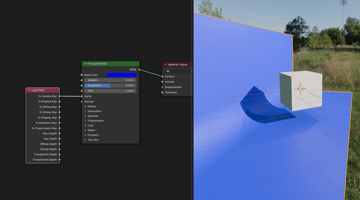Image resolution: width=360 pixels, height=200 pixels.
Task: Click the Roughness slider
Action: coord(110,86)
